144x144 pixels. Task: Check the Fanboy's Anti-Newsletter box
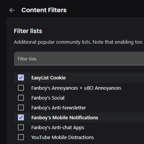21,108
